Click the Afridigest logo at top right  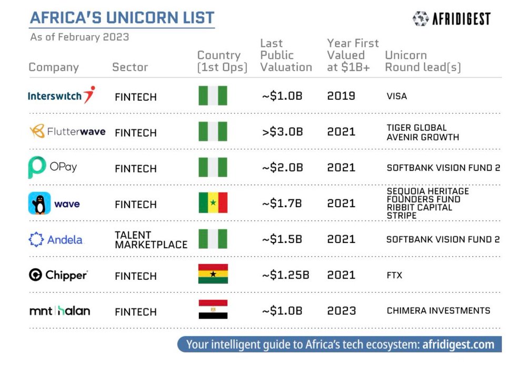(x=452, y=18)
